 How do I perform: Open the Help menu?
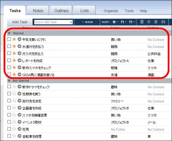143,11
